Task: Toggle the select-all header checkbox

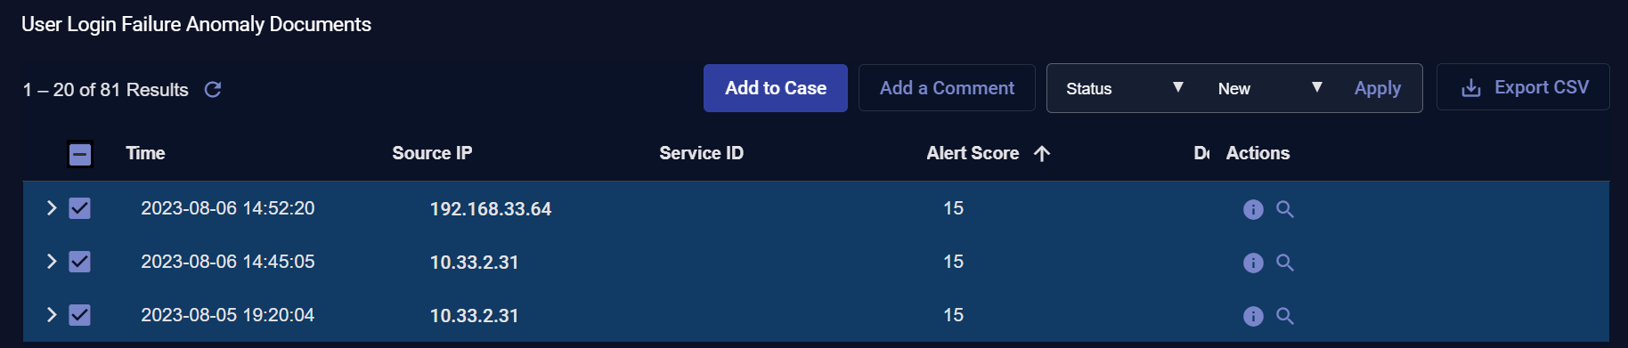Action: click(x=80, y=154)
